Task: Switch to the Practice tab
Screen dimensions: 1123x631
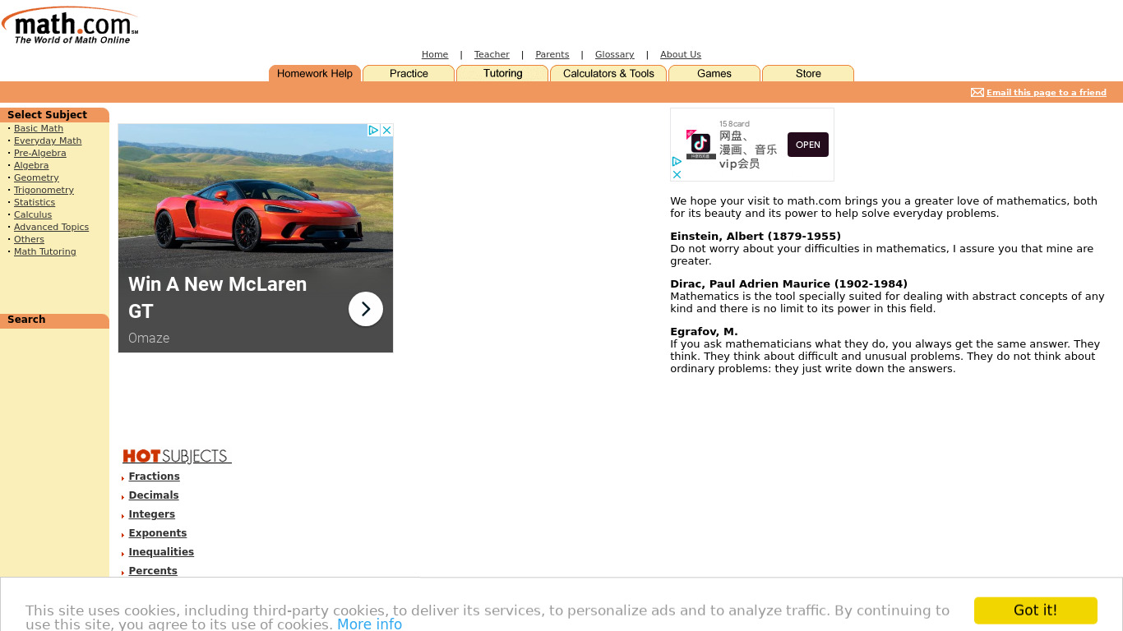Action: click(x=409, y=74)
